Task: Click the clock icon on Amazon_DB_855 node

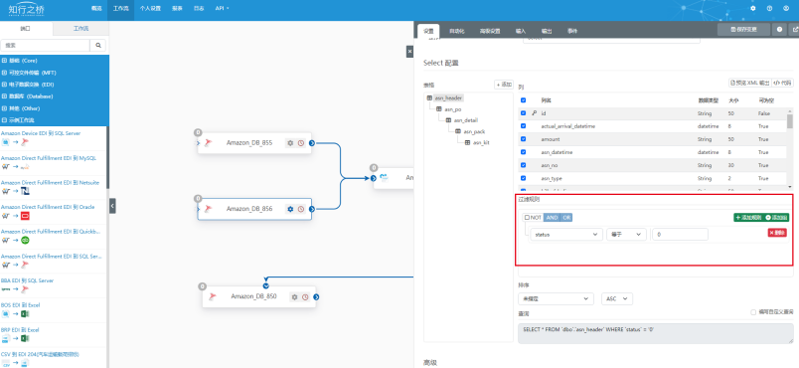Action: tap(301, 143)
